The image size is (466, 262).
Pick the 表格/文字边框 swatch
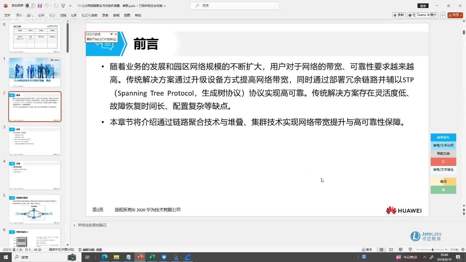point(443,145)
